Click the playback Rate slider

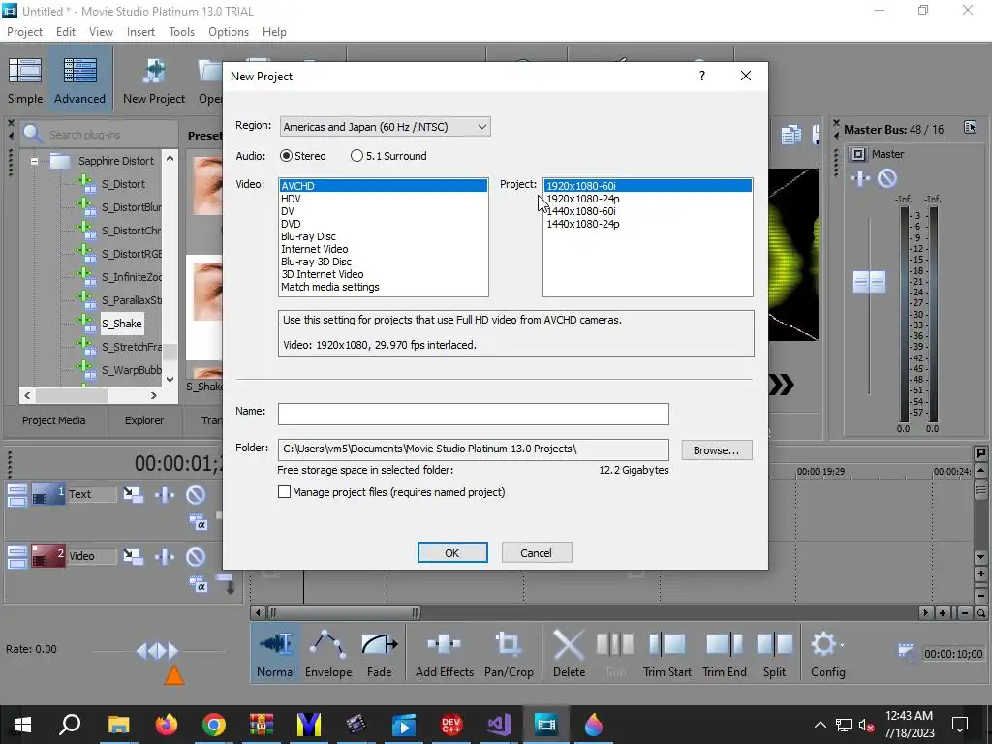tap(158, 650)
